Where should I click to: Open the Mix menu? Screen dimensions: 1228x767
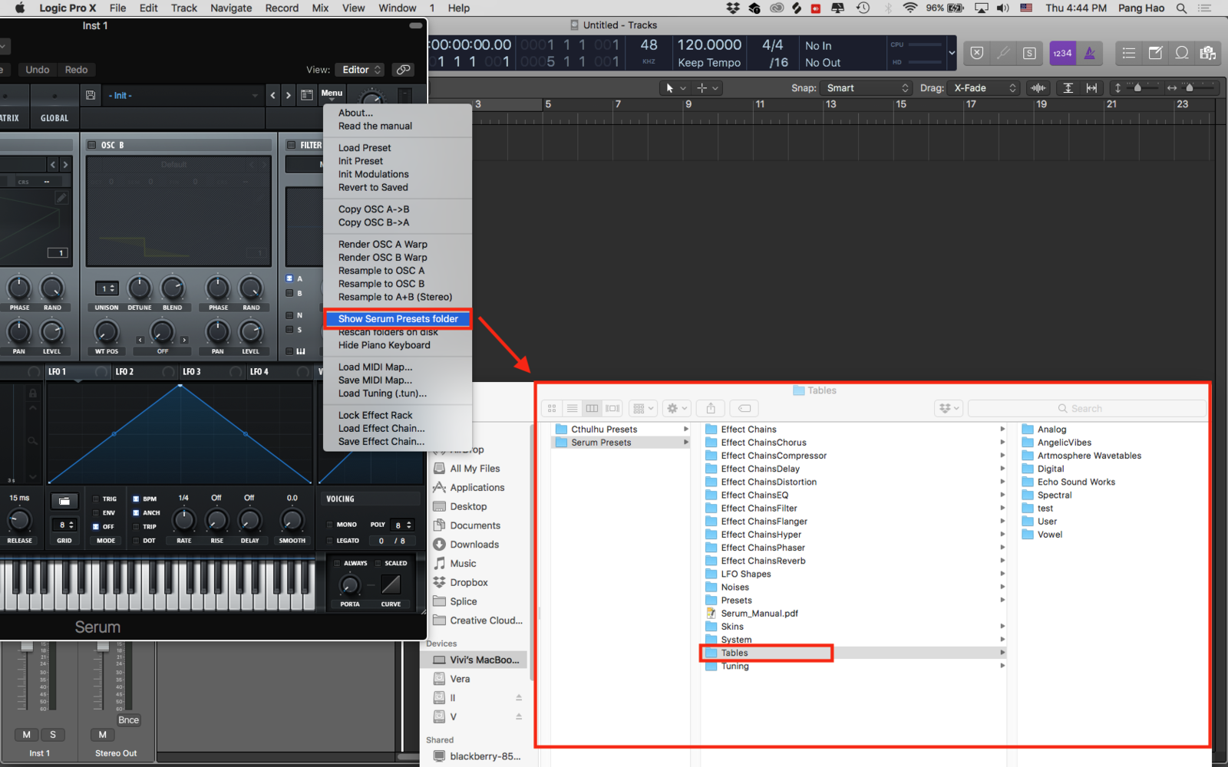tap(320, 8)
